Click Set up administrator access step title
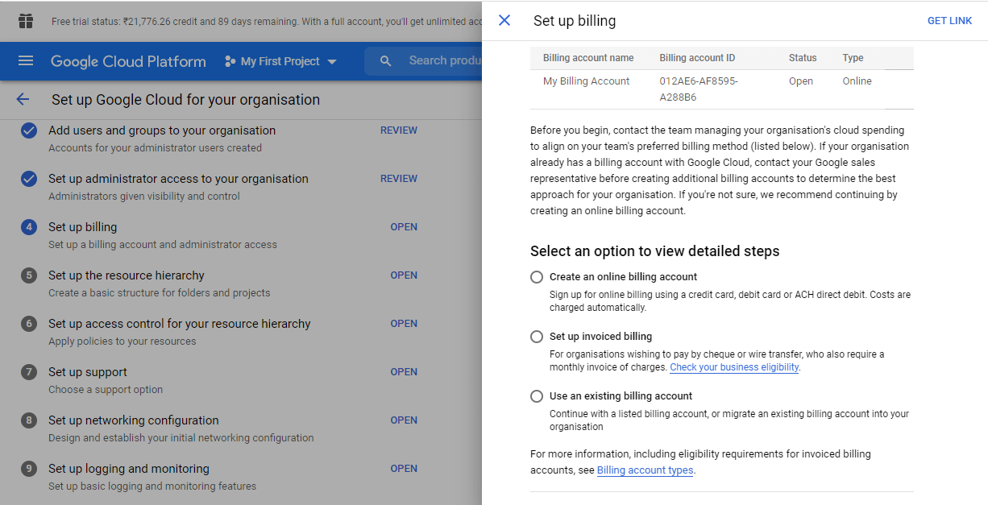 click(x=178, y=179)
